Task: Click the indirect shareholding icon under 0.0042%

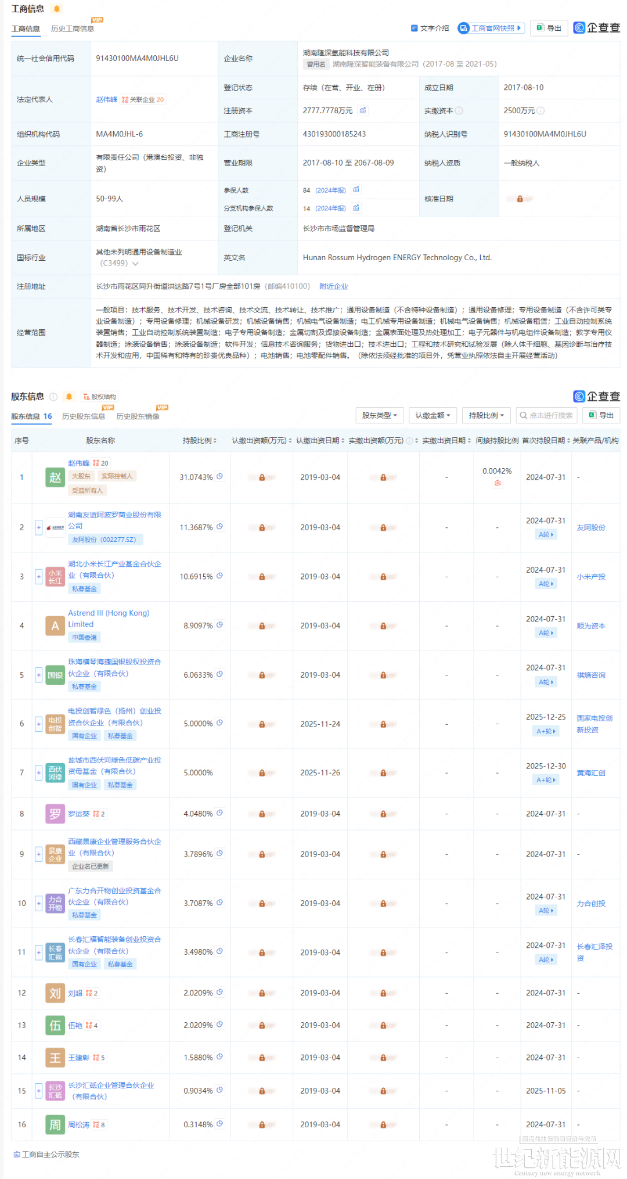Action: point(497,483)
